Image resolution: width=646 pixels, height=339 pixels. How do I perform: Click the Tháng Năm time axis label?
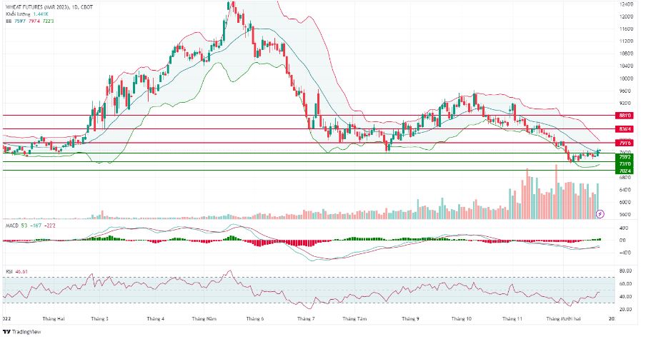click(x=204, y=319)
